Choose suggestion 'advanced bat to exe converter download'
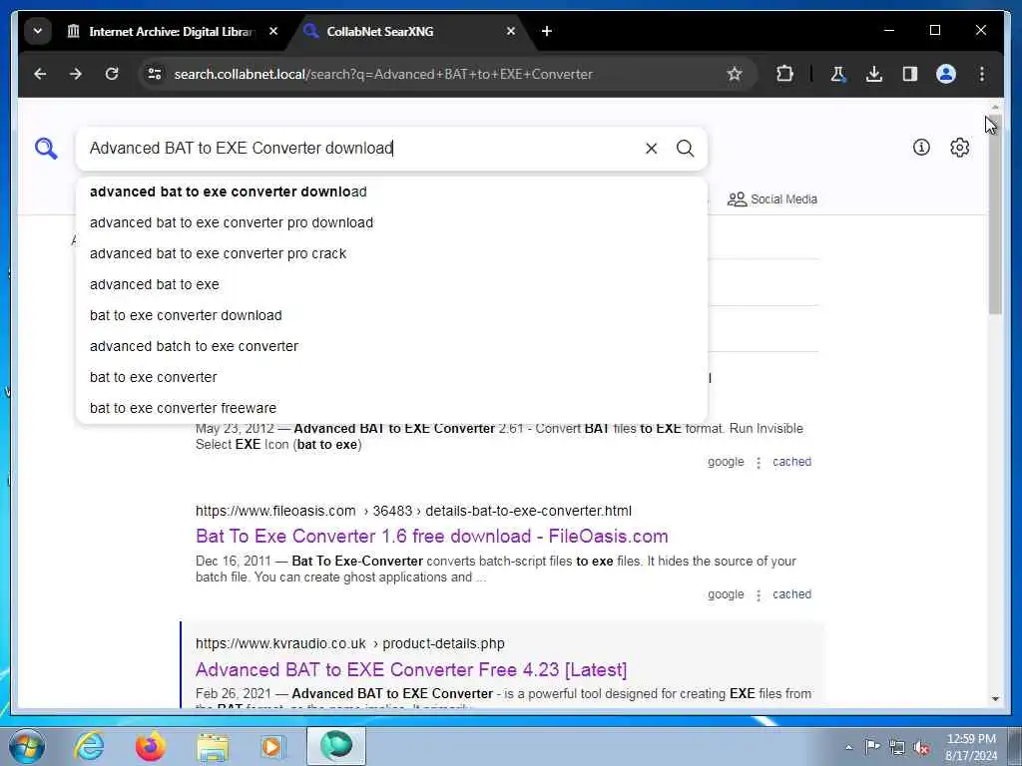1022x766 pixels. (391, 191)
